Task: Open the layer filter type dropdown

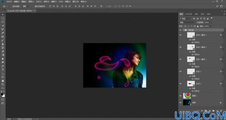Action: point(185,19)
